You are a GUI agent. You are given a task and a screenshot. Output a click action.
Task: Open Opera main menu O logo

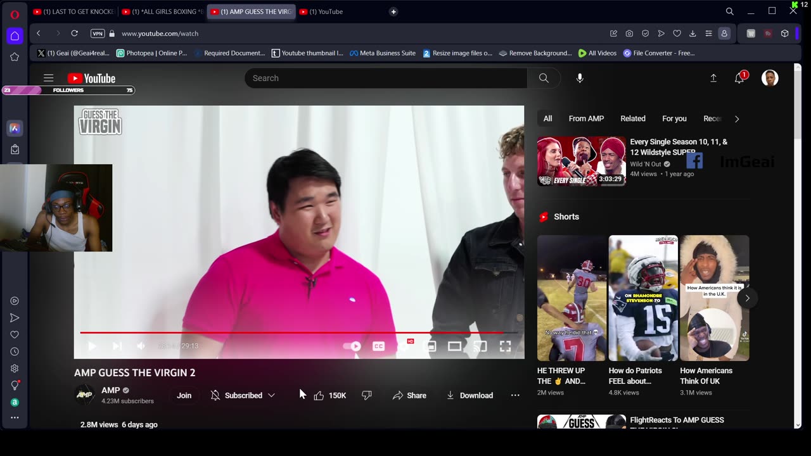[x=15, y=14]
